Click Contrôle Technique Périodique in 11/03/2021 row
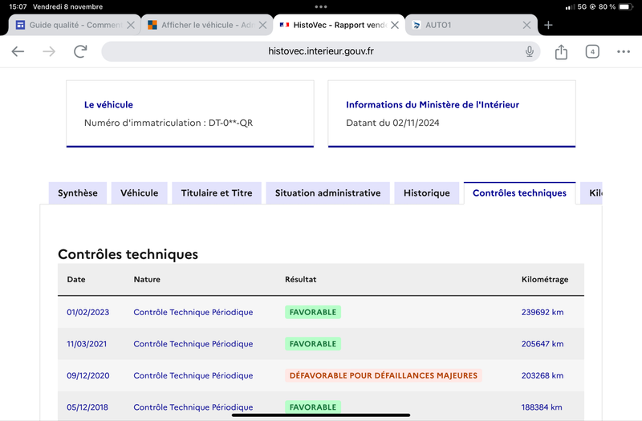 click(x=193, y=344)
